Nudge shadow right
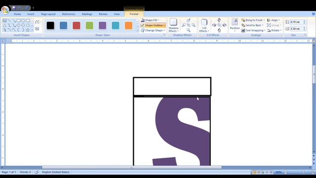 pos(194,25)
